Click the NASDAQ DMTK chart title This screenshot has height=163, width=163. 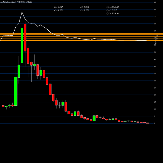coord(24,2)
